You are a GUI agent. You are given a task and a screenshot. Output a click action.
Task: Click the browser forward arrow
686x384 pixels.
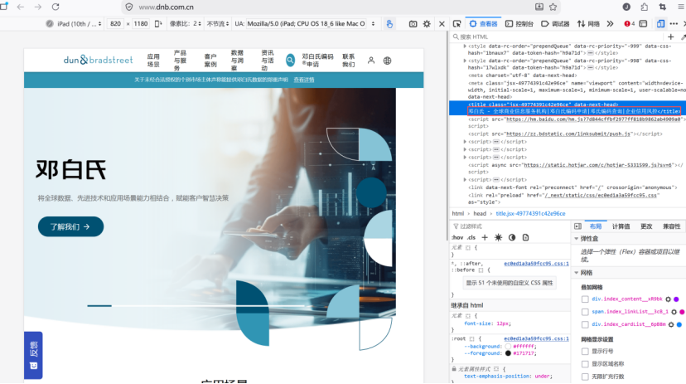point(38,7)
